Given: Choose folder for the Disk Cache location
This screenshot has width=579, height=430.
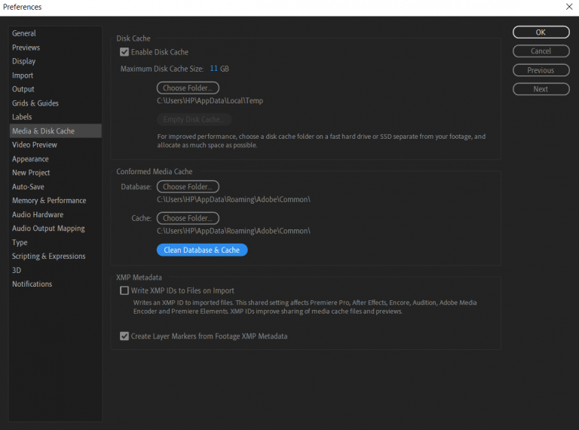Looking at the screenshot, I should pyautogui.click(x=188, y=88).
